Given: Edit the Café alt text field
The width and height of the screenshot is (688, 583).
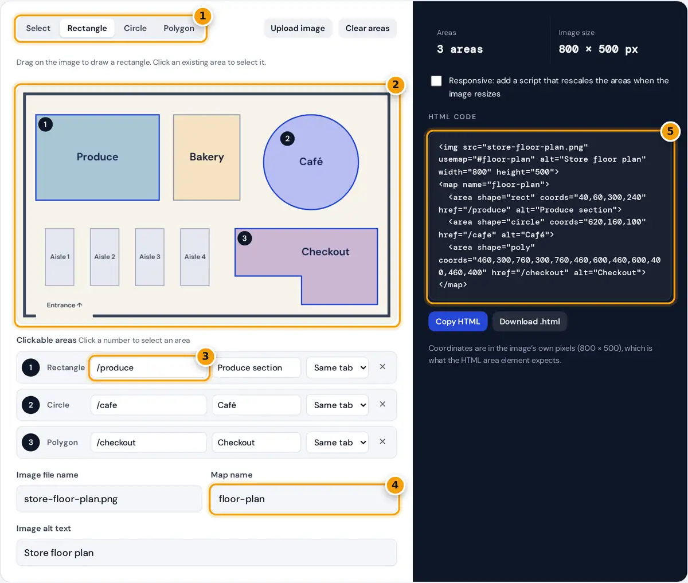Looking at the screenshot, I should (256, 405).
